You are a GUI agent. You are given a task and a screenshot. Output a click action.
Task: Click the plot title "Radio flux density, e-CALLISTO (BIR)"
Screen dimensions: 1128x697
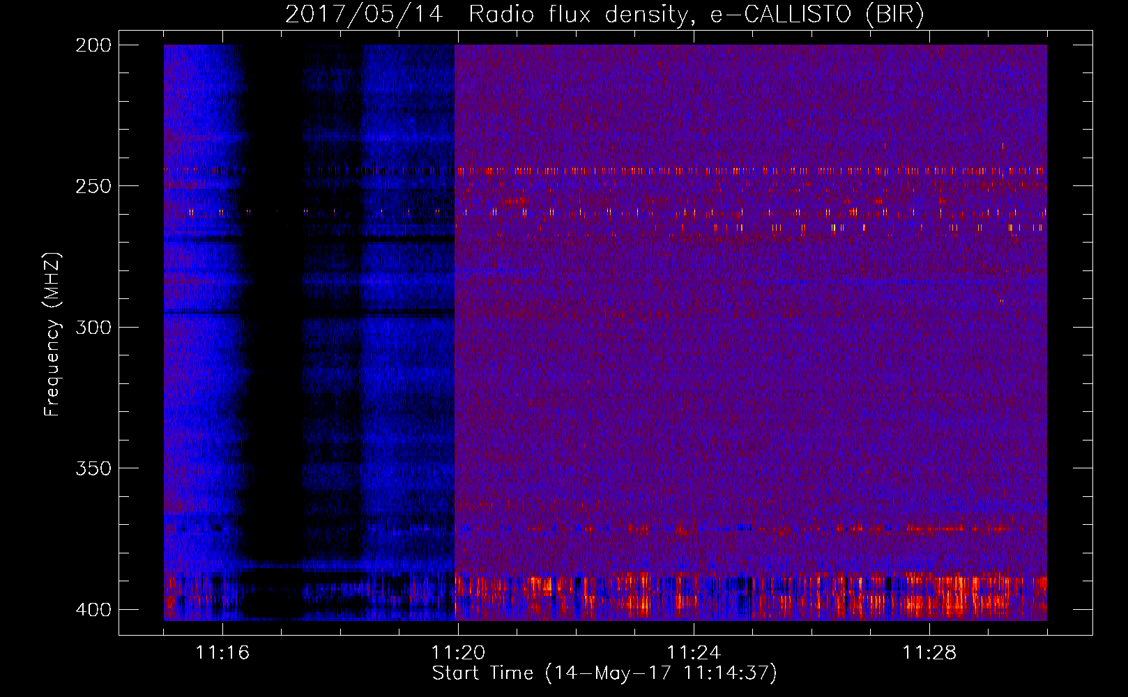[696, 15]
